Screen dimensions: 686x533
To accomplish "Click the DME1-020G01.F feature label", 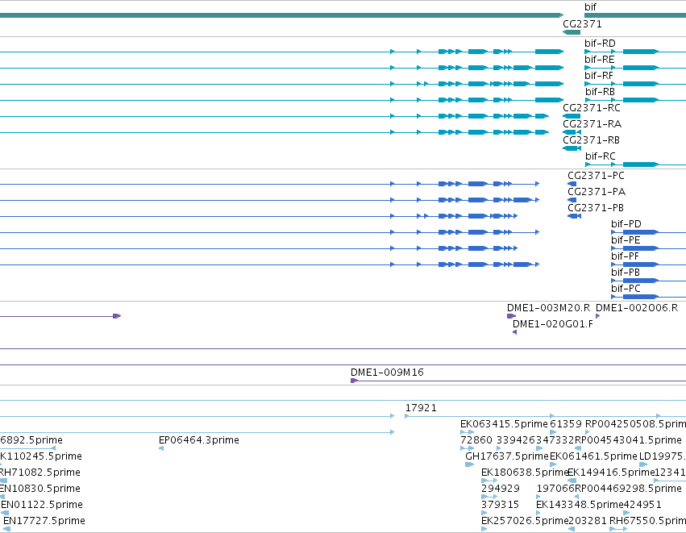I will (552, 324).
